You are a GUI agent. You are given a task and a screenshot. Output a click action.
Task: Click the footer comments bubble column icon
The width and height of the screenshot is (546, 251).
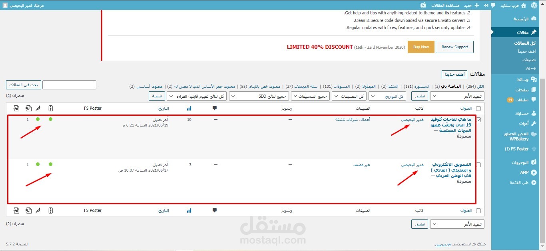click(x=215, y=210)
